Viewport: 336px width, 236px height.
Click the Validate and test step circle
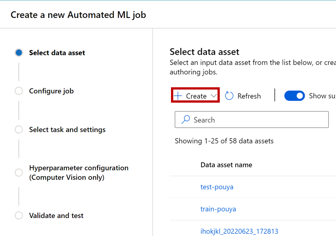[x=19, y=215]
